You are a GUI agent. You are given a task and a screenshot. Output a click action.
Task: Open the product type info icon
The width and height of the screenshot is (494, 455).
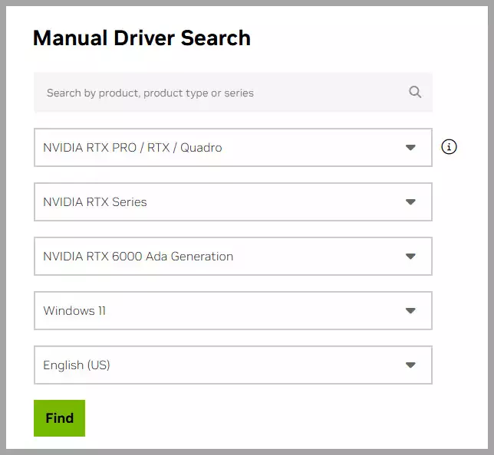pos(449,147)
